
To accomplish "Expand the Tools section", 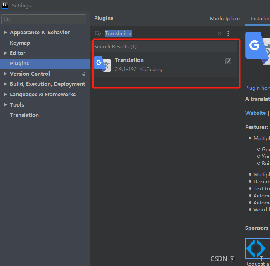I will (x=5, y=105).
